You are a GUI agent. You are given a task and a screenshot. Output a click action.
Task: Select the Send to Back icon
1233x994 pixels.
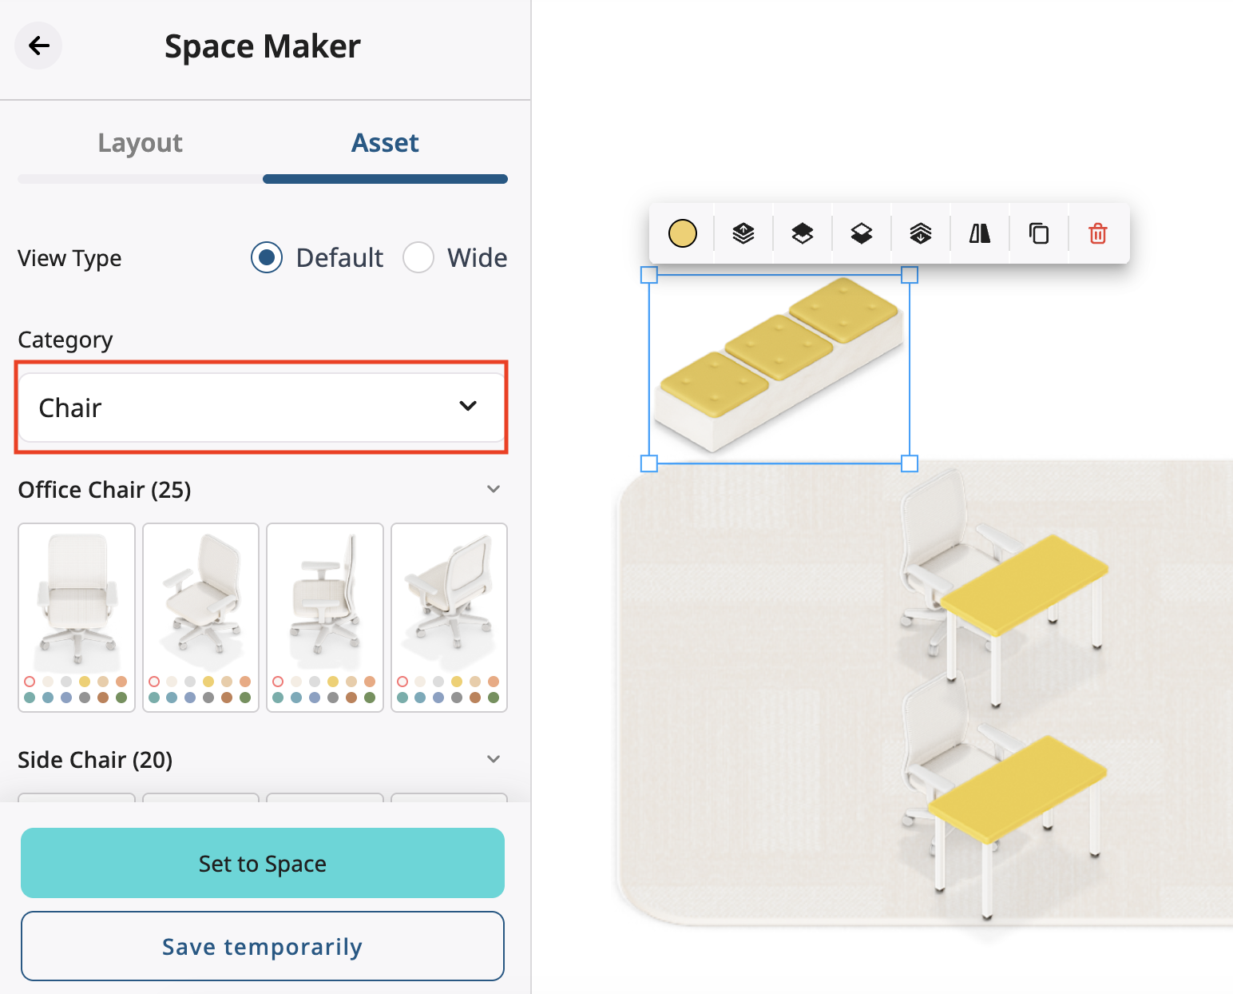[920, 233]
